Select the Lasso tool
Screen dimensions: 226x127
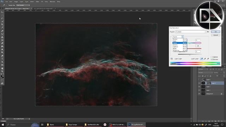pyautogui.click(x=2, y=18)
